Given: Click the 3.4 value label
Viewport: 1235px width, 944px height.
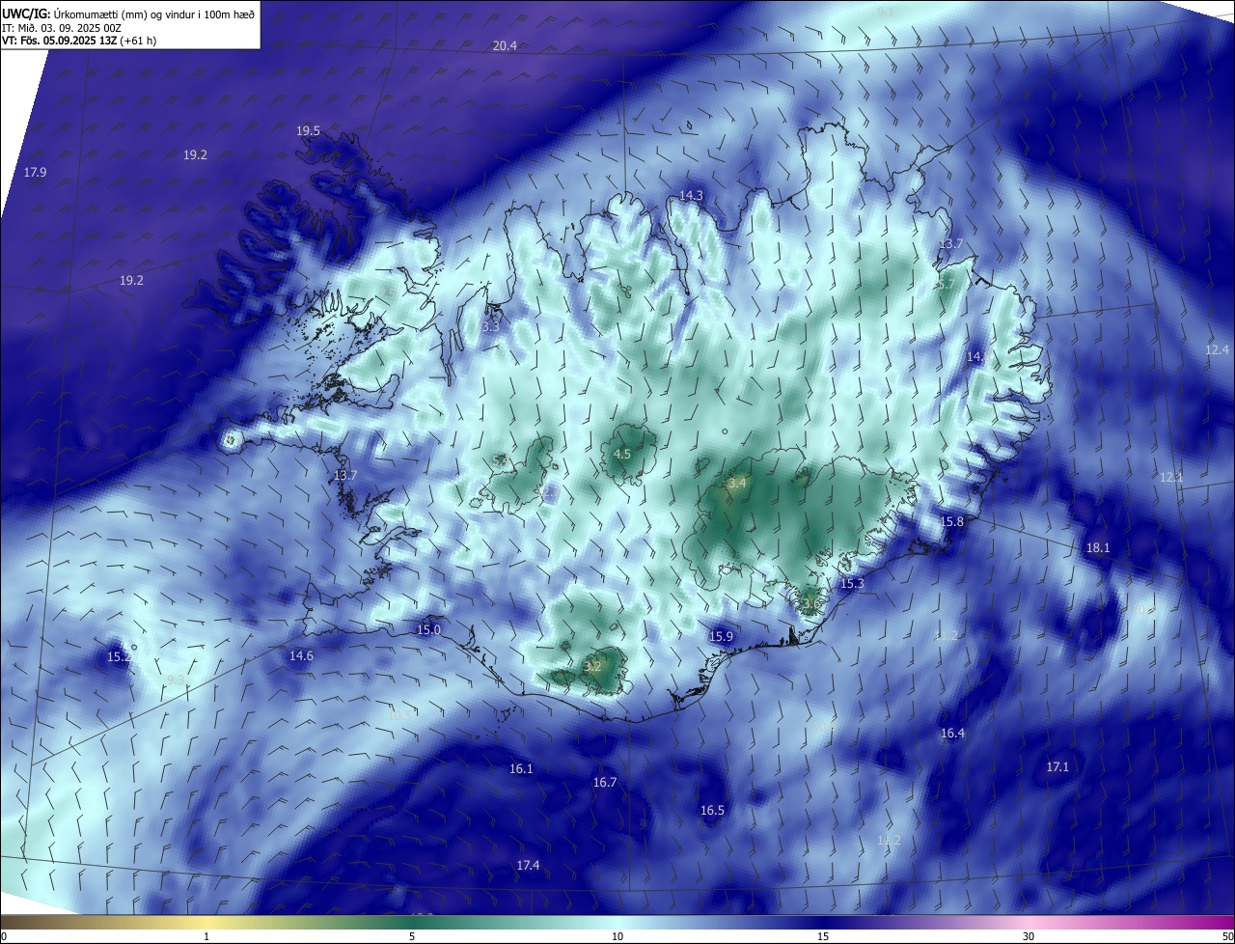Looking at the screenshot, I should point(737,484).
